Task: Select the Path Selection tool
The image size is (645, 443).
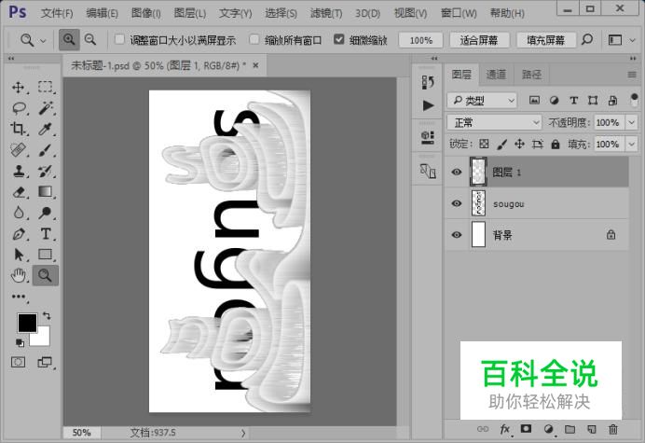Action: [x=18, y=255]
